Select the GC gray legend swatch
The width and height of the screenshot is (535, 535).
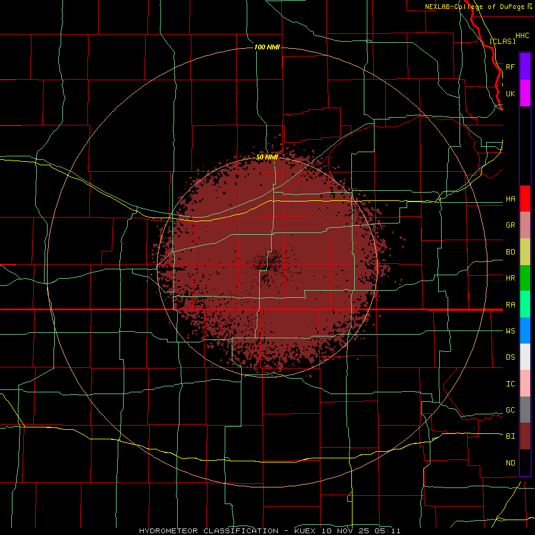point(525,410)
